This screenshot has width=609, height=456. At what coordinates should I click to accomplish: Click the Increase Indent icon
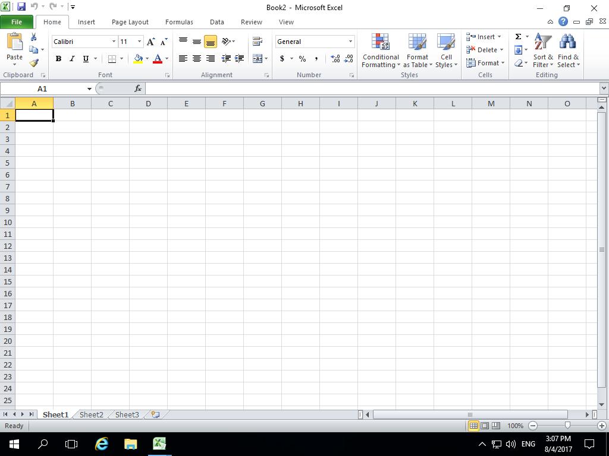[239, 59]
